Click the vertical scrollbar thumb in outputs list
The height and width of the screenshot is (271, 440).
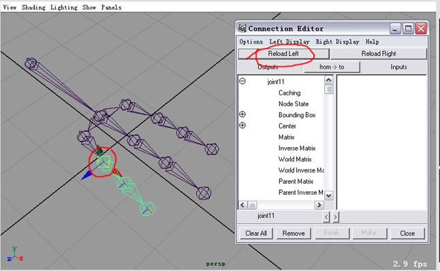tap(328, 89)
